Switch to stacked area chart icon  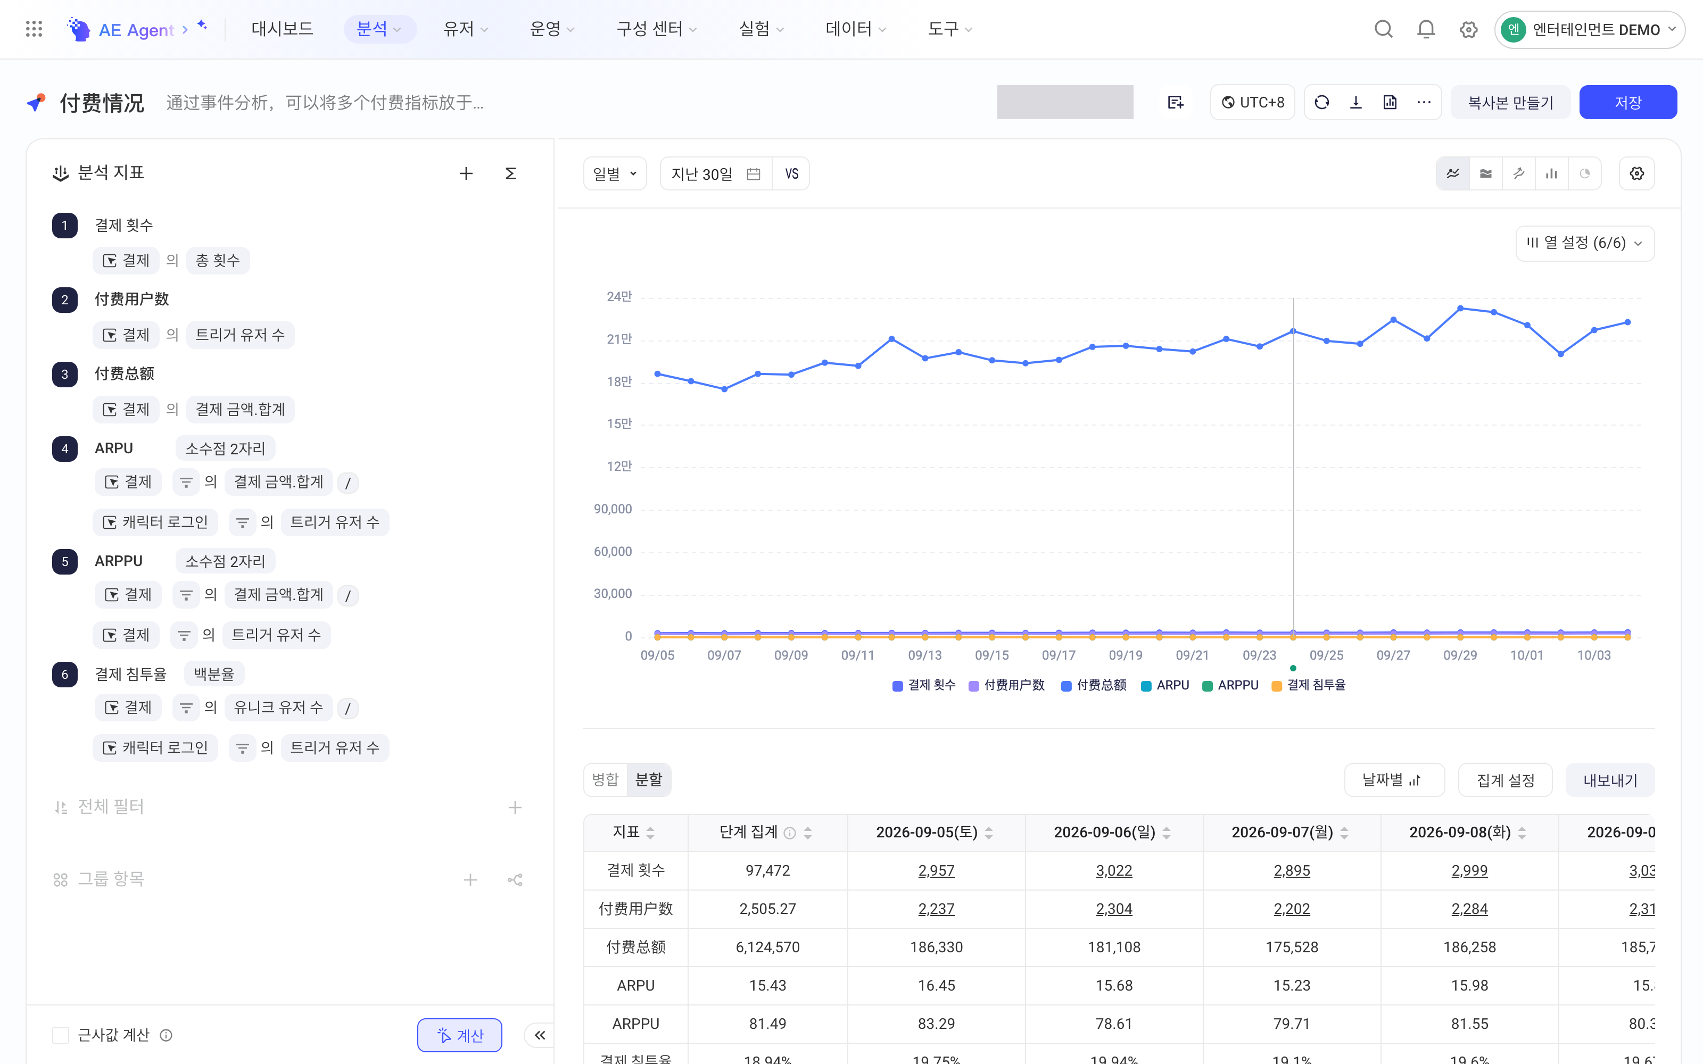1485,173
